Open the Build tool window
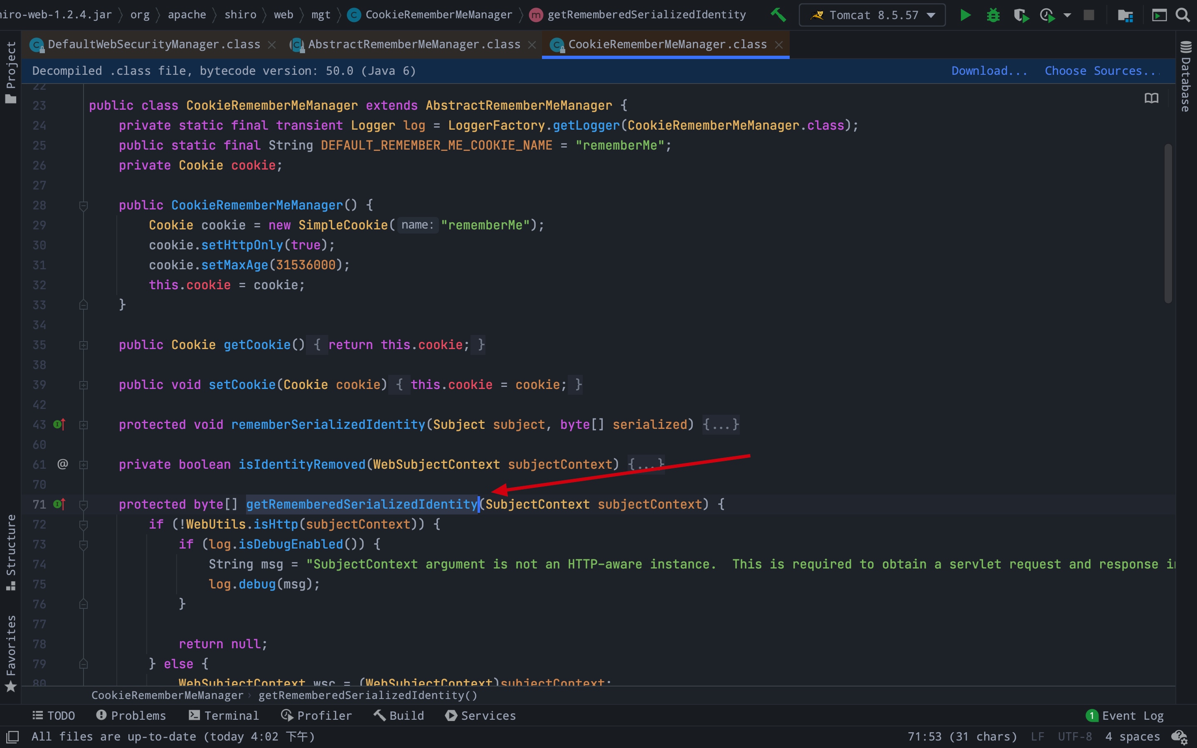Image resolution: width=1197 pixels, height=748 pixels. 399,716
